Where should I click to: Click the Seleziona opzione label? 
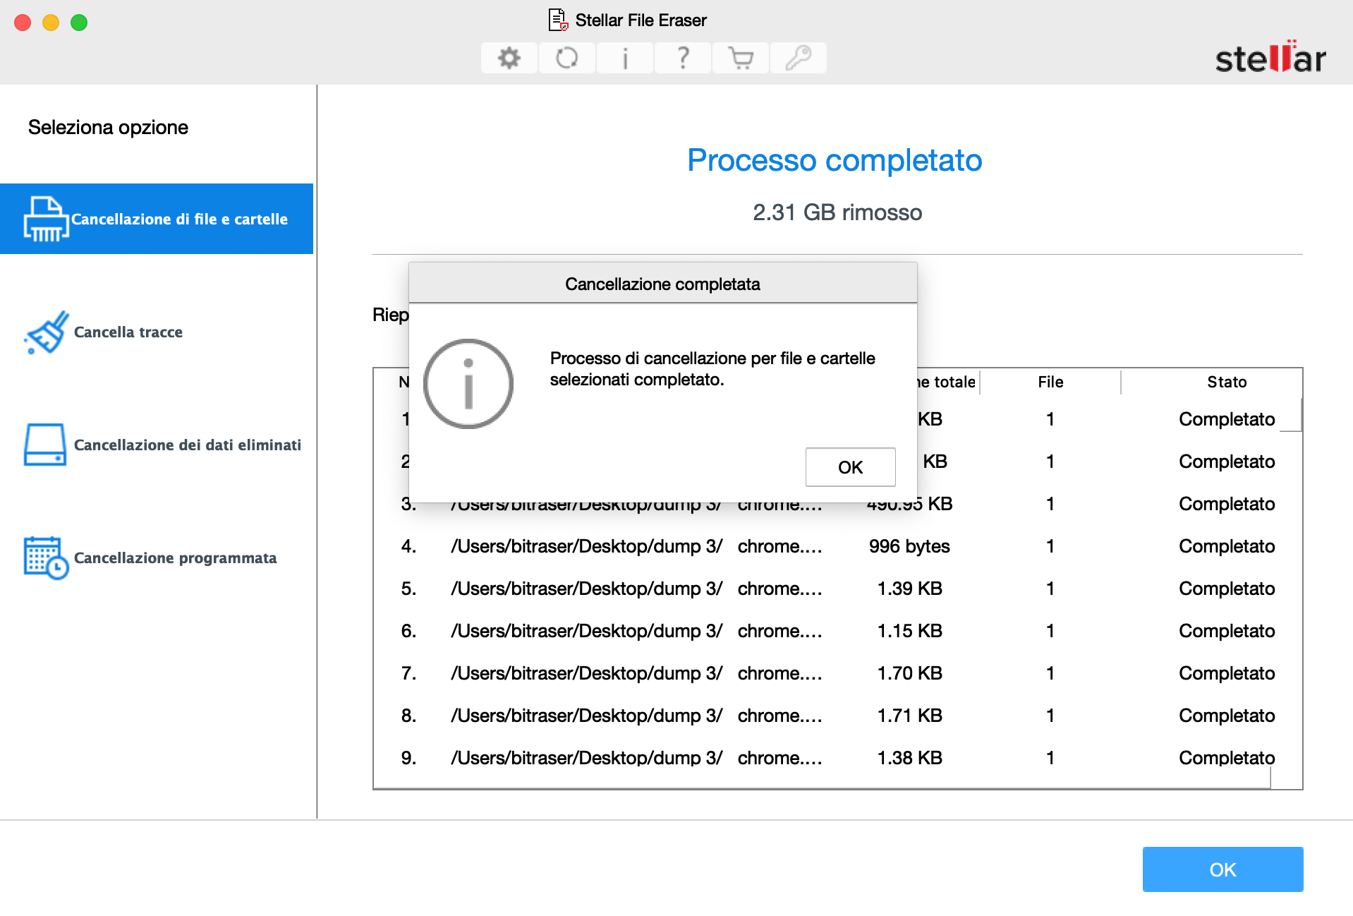pos(108,127)
